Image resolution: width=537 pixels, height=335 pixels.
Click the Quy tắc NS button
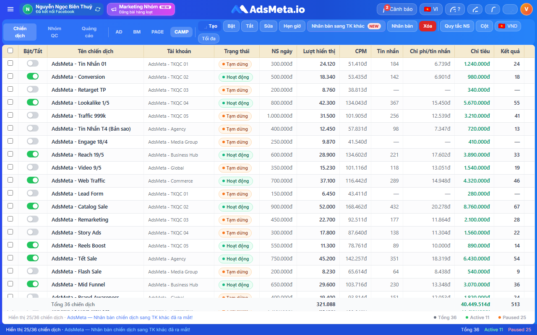coord(457,26)
